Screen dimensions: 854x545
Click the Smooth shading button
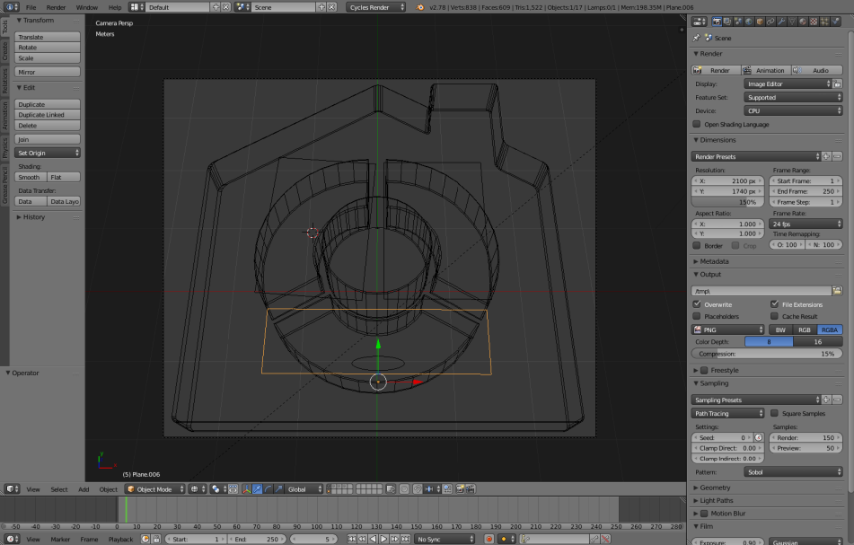point(30,177)
